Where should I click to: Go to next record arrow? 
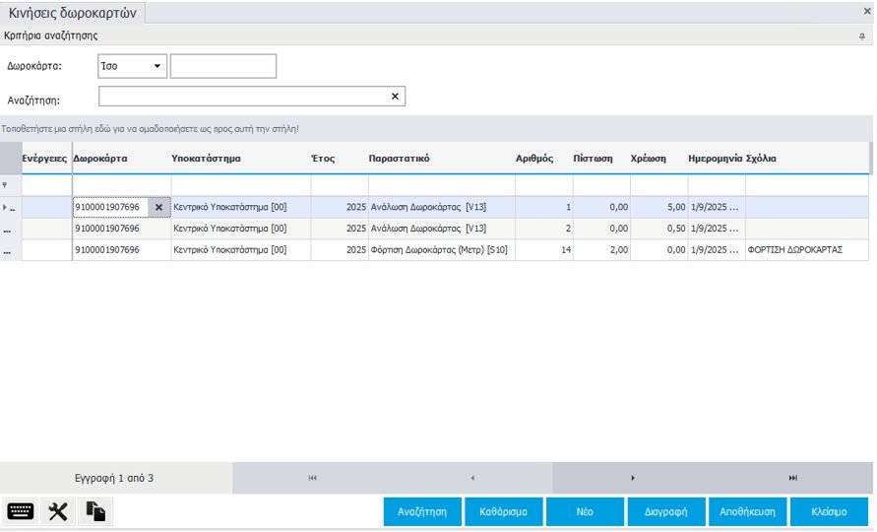click(x=632, y=478)
